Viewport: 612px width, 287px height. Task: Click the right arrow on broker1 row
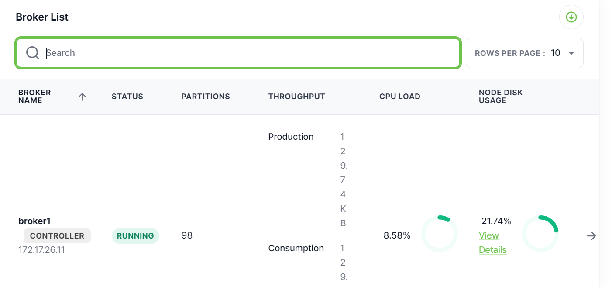pos(591,236)
